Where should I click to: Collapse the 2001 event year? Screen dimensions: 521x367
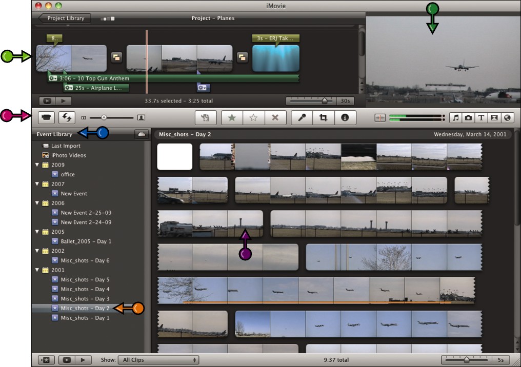[x=37, y=270]
